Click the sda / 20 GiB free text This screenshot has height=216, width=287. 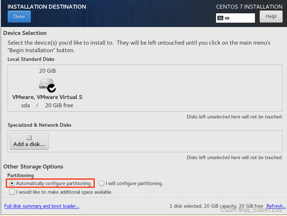pos(47,105)
